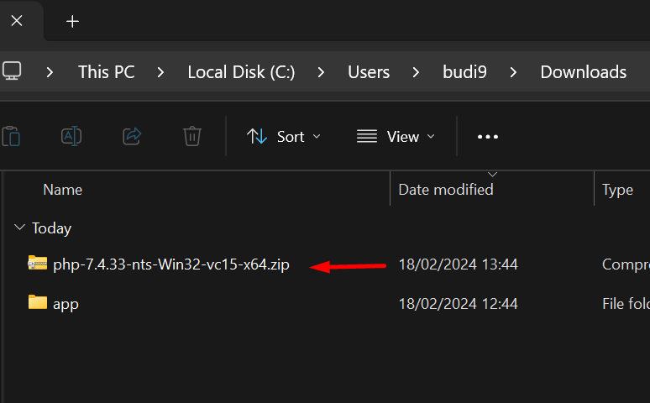
Task: Open the View dropdown menu
Action: click(x=396, y=136)
